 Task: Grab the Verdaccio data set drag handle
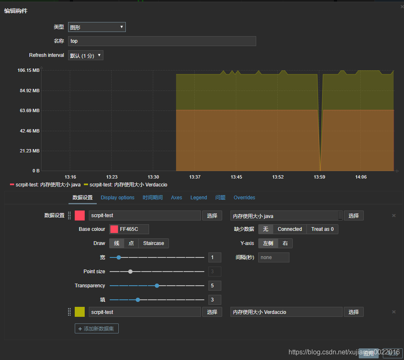69,312
